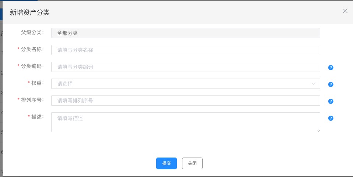This screenshot has width=353, height=177.
Task: Click the 新增资产分类 dialog title
Action: point(30,12)
